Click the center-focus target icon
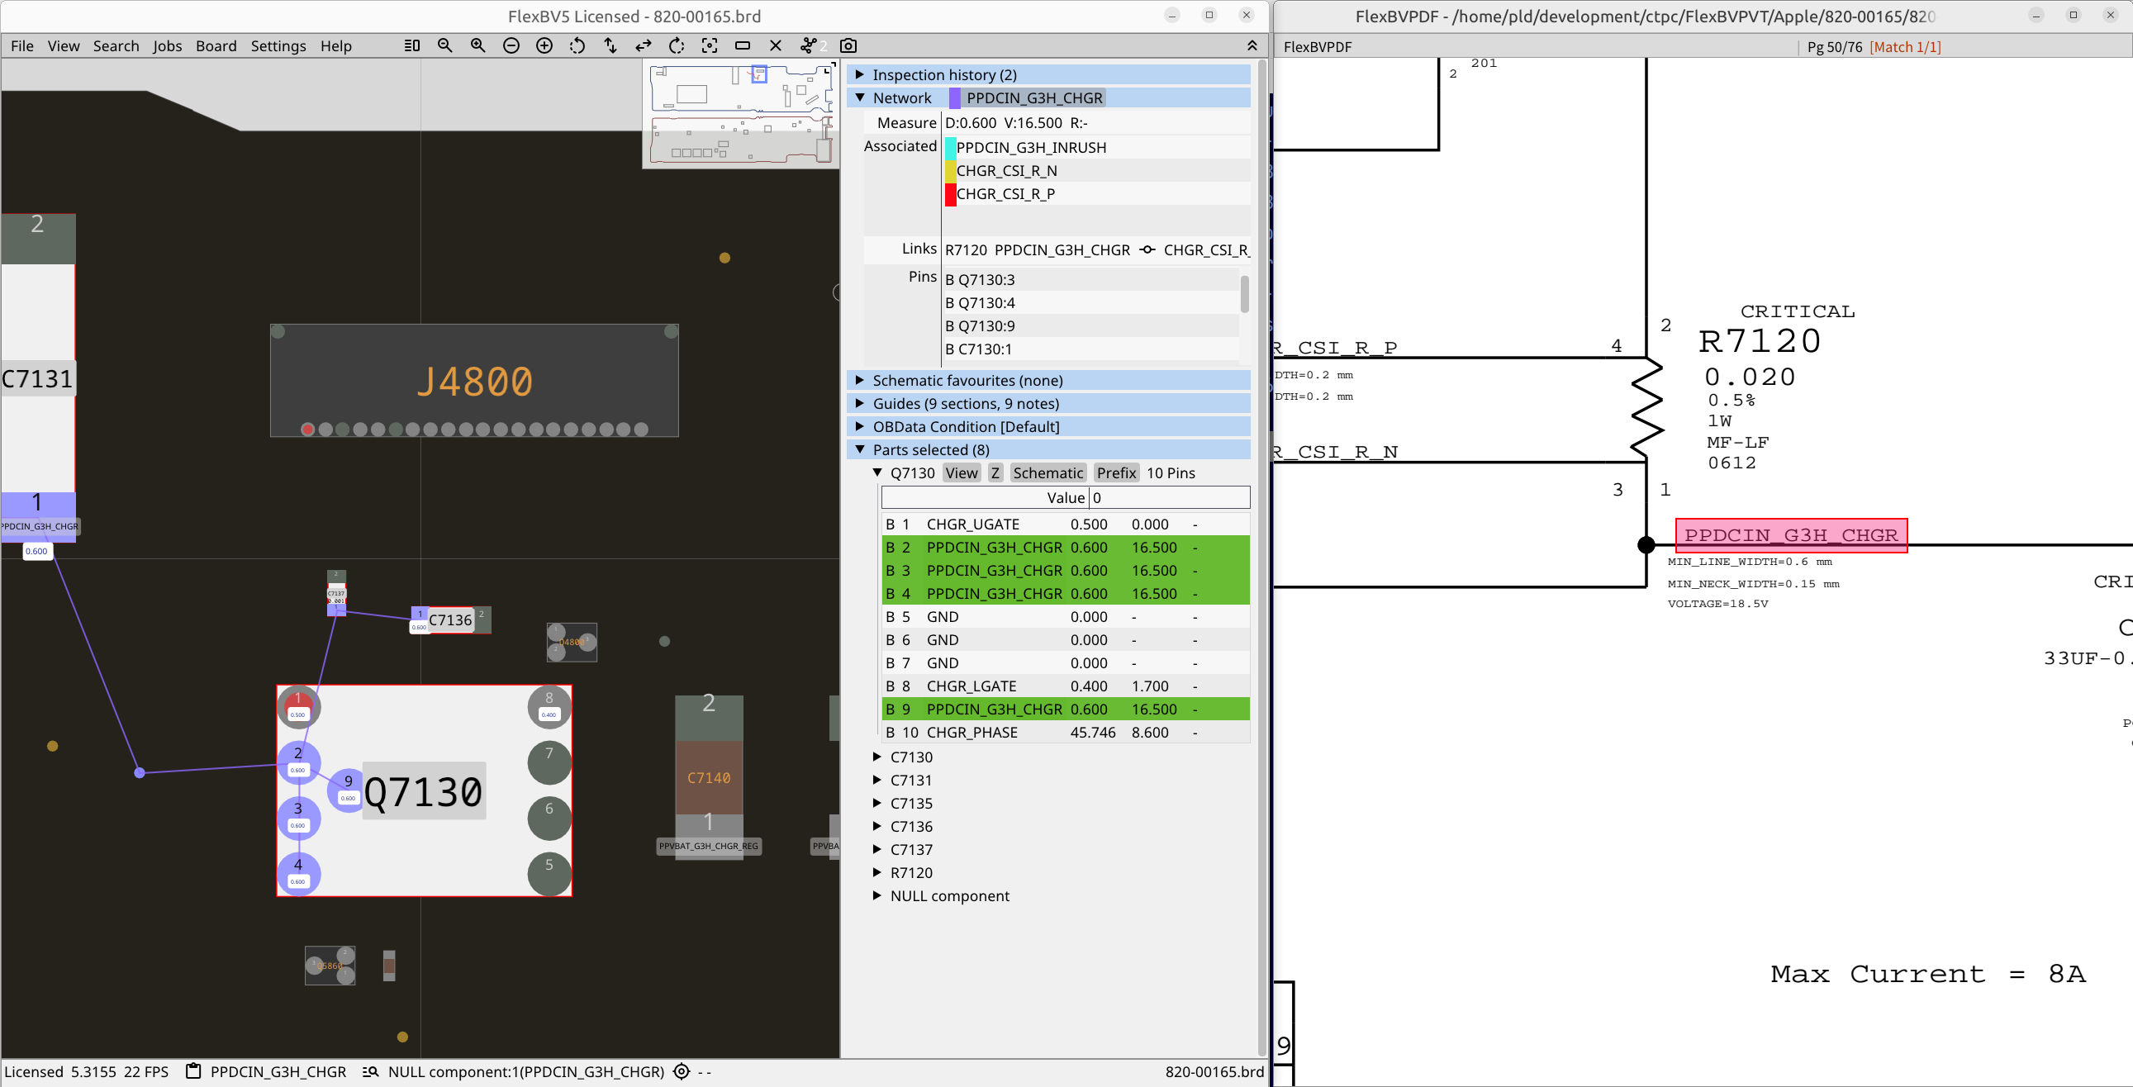 click(x=710, y=45)
